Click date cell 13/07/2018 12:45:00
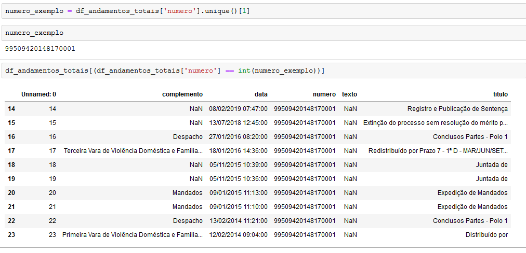 tap(238, 122)
